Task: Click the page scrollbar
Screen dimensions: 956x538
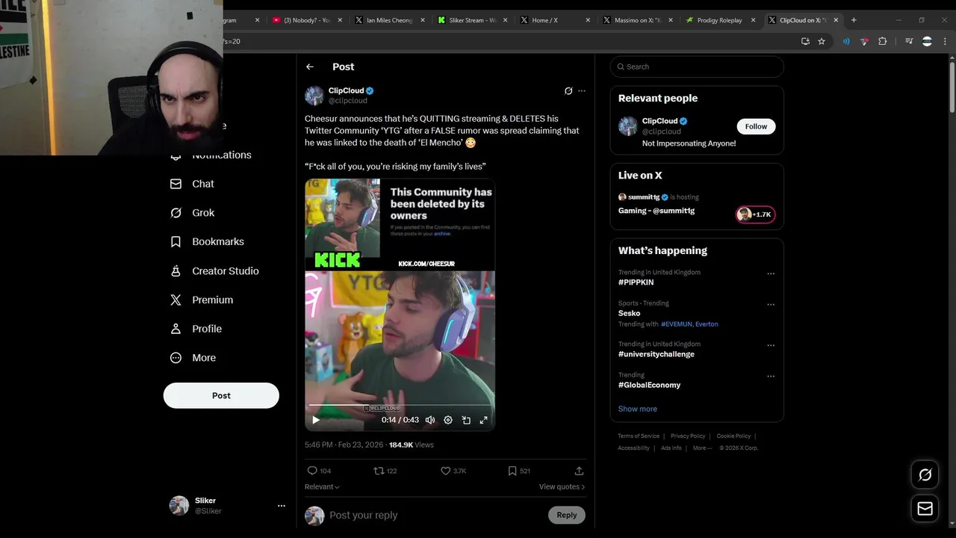Action: click(x=951, y=86)
